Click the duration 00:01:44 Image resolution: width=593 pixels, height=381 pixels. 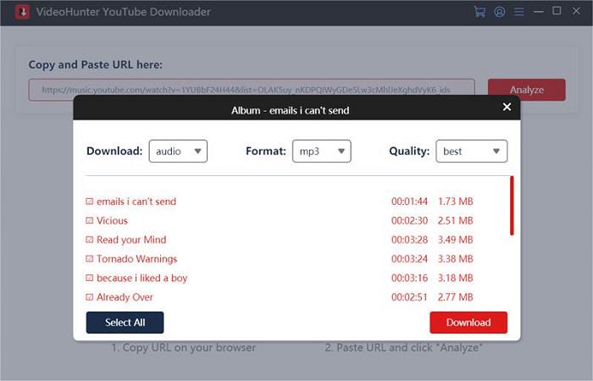(409, 202)
